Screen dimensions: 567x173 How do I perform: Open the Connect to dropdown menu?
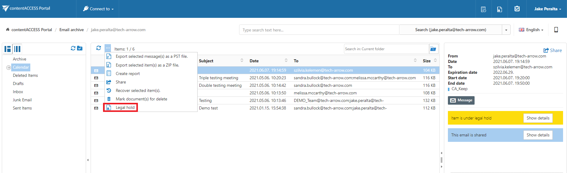tap(98, 9)
